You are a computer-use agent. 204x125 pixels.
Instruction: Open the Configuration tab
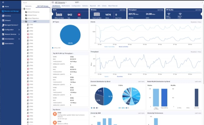tap(76, 6)
